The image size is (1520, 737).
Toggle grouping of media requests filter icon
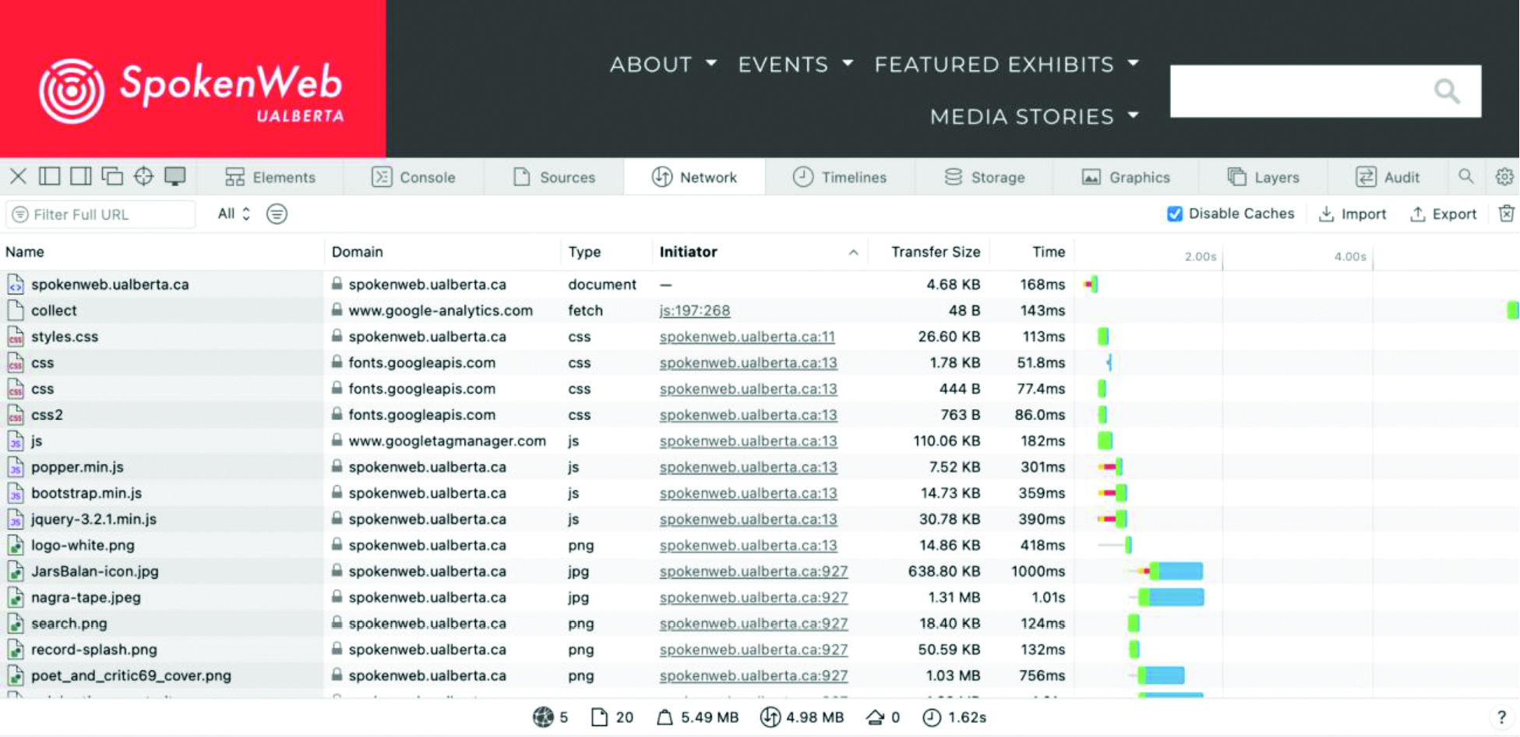277,213
